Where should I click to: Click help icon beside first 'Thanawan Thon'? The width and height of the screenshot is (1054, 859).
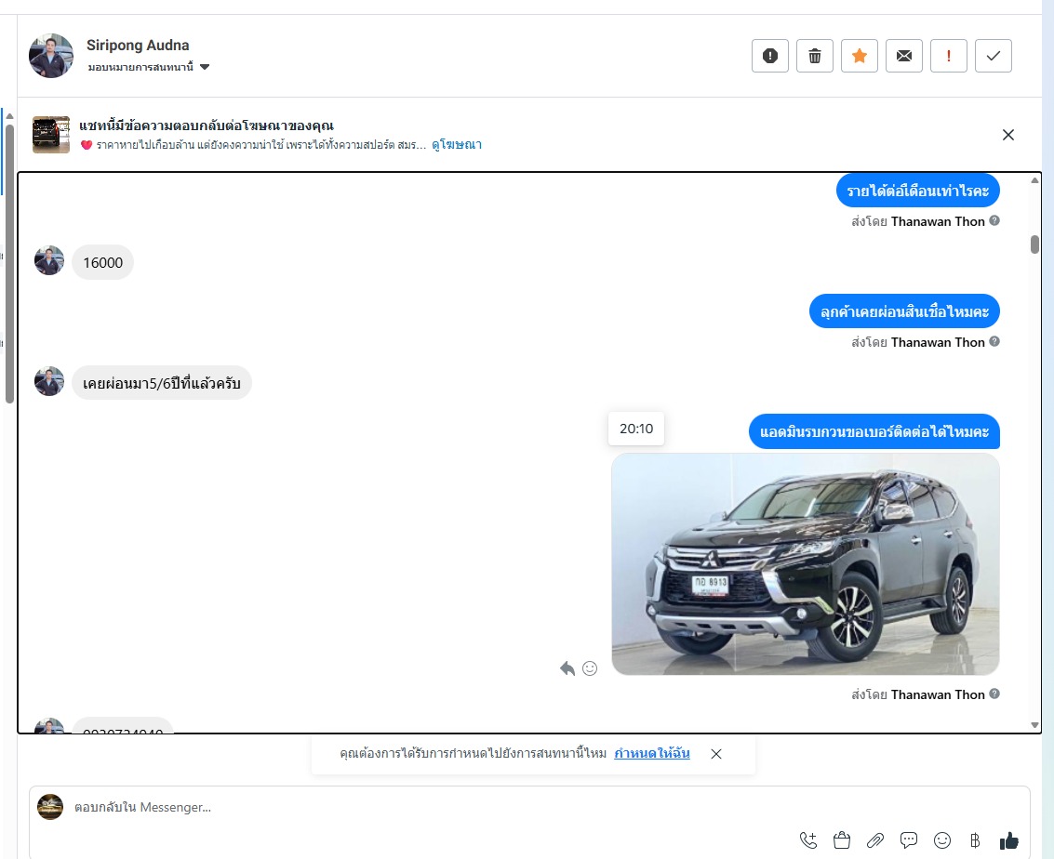tap(994, 220)
